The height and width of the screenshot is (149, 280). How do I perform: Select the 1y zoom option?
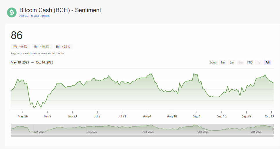coord(259,62)
